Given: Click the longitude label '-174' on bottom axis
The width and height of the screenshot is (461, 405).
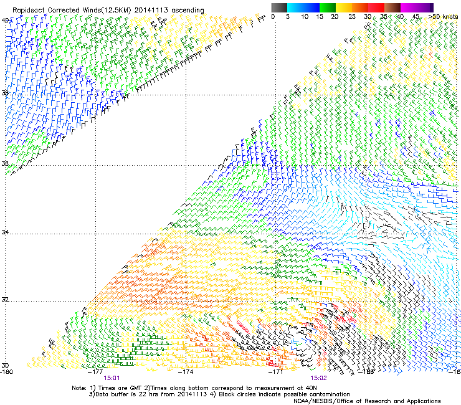Looking at the screenshot, I should [x=186, y=372].
